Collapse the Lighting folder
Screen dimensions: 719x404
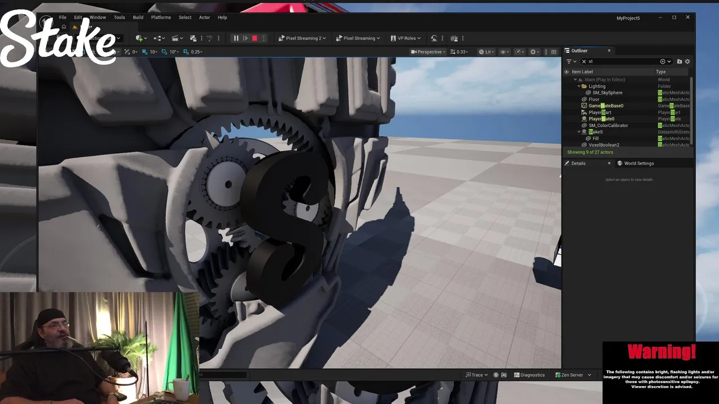click(x=579, y=86)
